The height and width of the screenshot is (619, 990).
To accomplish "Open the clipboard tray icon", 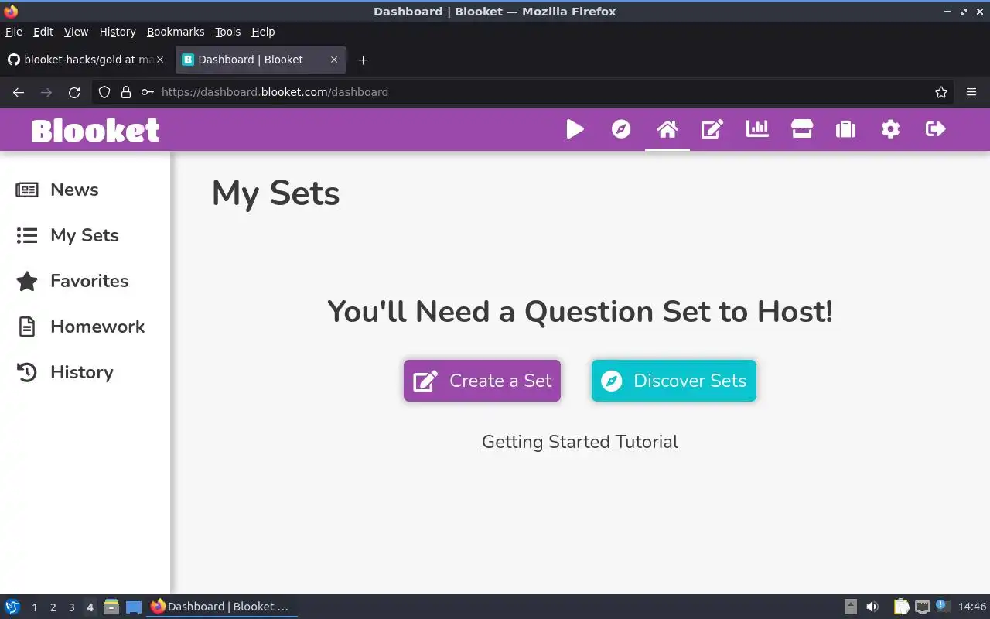I will click(x=902, y=607).
